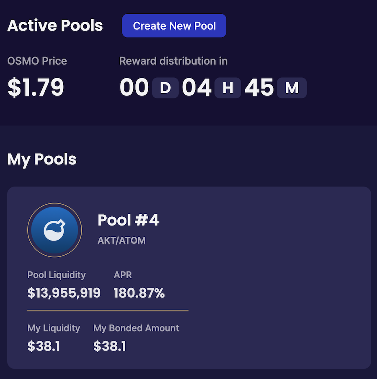
Task: Click the Create New Pool button
Action: point(174,26)
